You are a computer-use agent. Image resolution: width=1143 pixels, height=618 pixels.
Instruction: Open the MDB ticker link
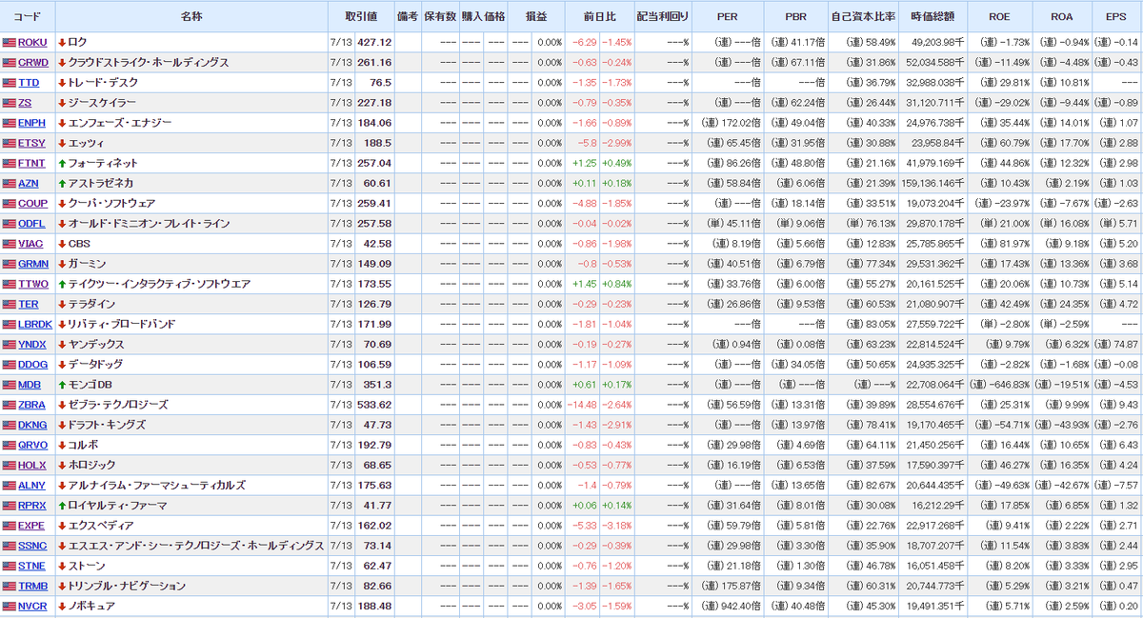30,385
